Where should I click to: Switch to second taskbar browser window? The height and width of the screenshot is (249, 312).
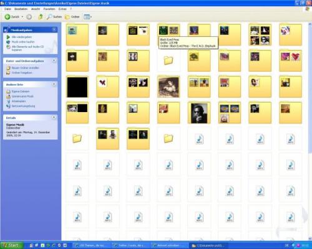[130, 245]
